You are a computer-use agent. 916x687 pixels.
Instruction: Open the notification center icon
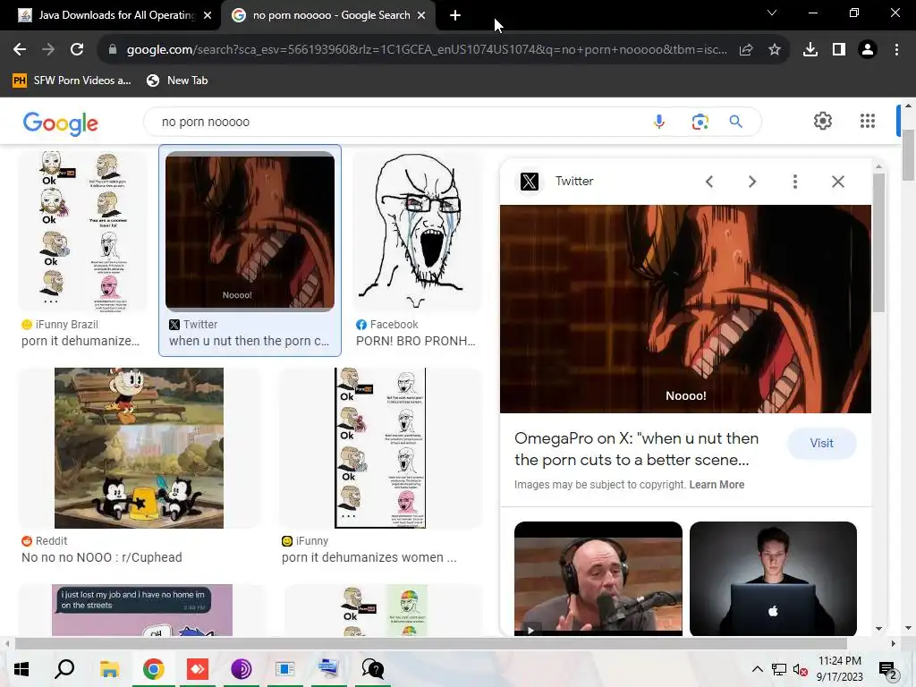point(887,669)
